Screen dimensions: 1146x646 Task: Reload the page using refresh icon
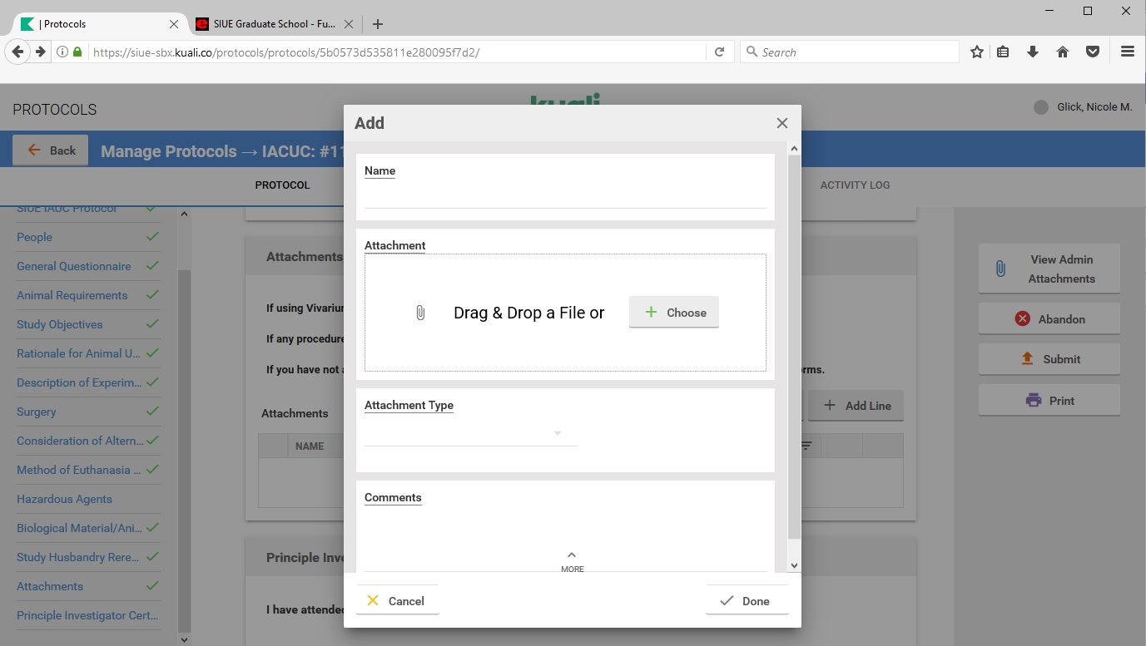click(x=720, y=52)
